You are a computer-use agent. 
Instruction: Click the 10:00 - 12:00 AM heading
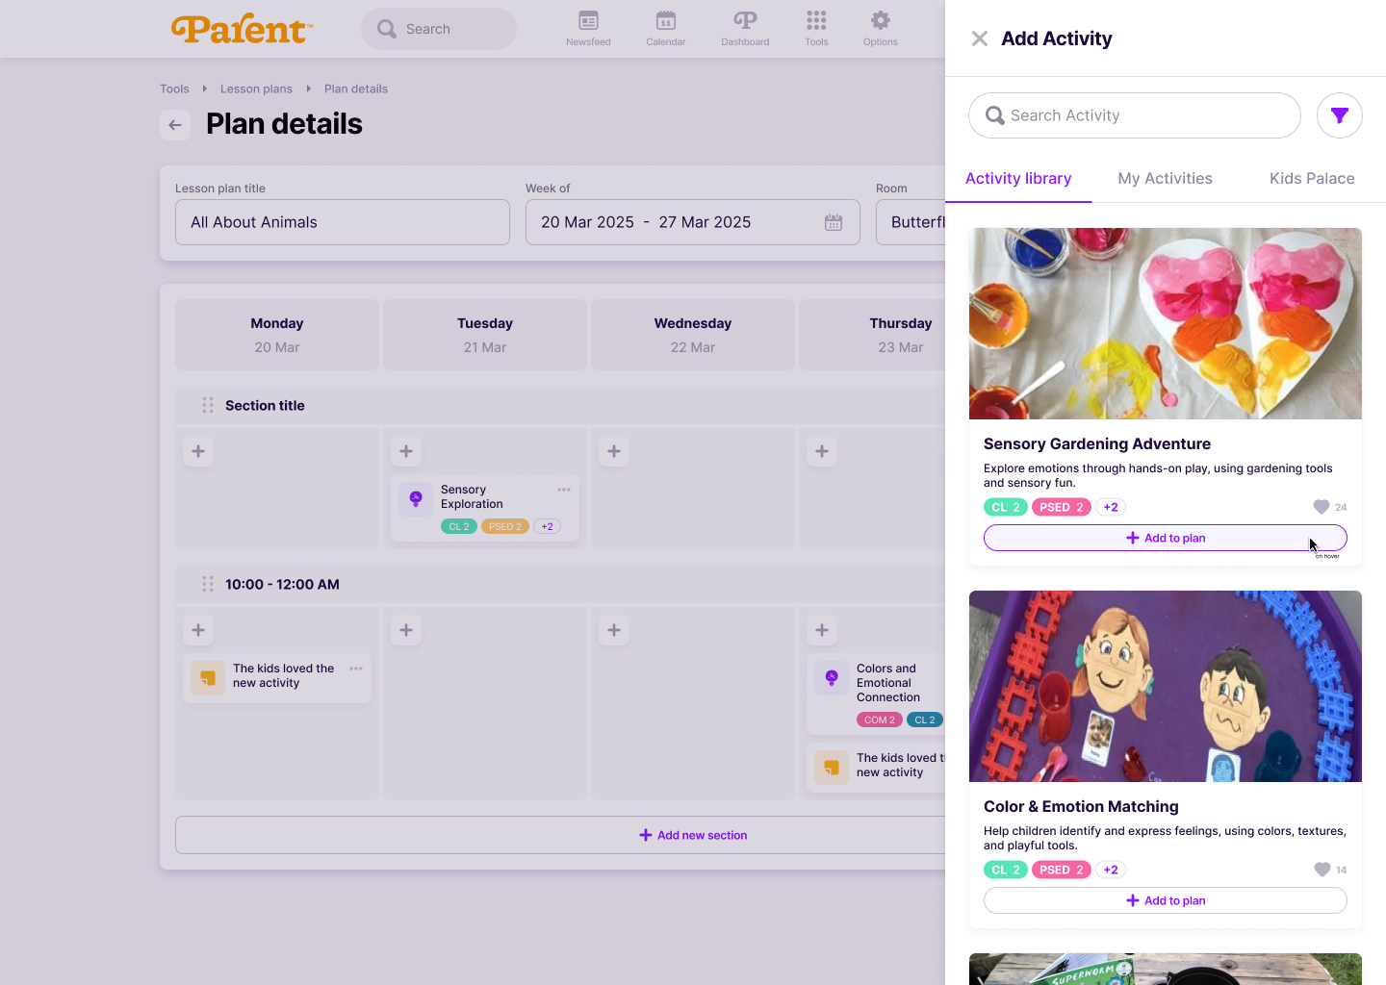(x=282, y=585)
